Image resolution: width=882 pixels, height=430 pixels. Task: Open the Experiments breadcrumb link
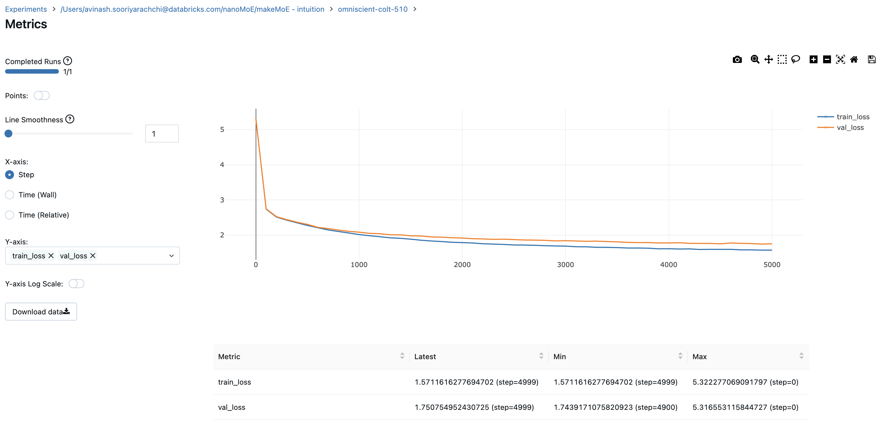tap(26, 9)
